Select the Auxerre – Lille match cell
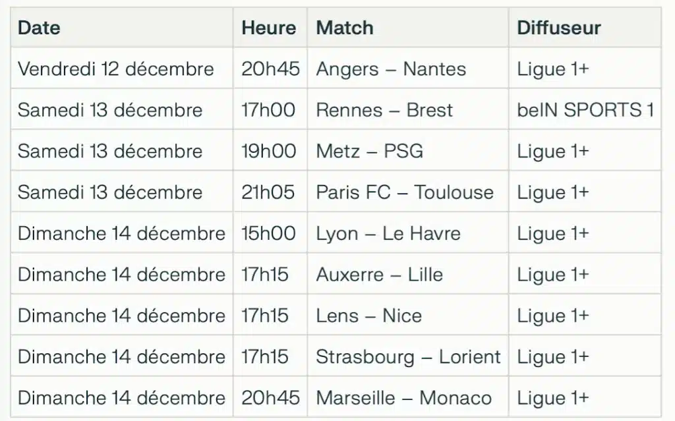Viewport: 675px width, 421px height. [x=380, y=275]
